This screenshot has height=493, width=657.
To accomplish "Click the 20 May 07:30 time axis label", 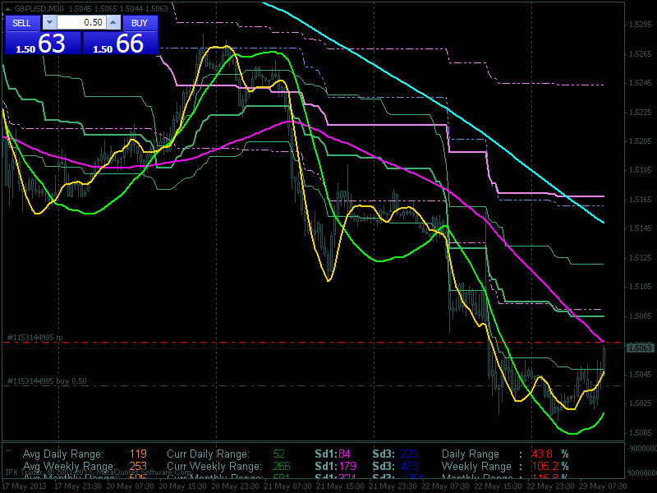I will [130, 486].
